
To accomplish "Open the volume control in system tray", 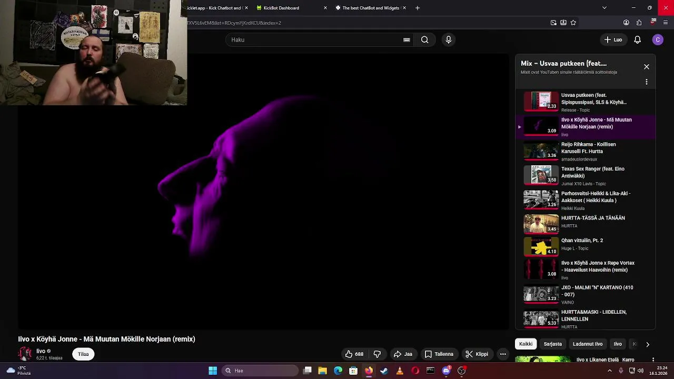I will pos(641,371).
